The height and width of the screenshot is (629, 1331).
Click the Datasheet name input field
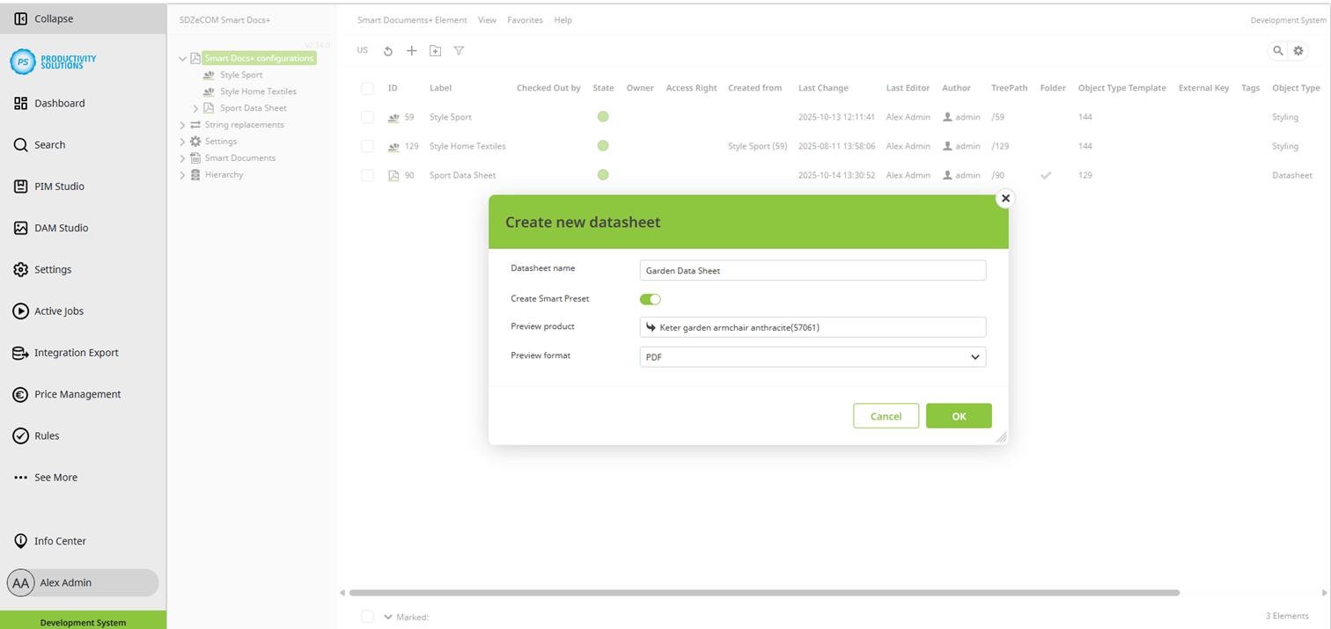(x=812, y=270)
